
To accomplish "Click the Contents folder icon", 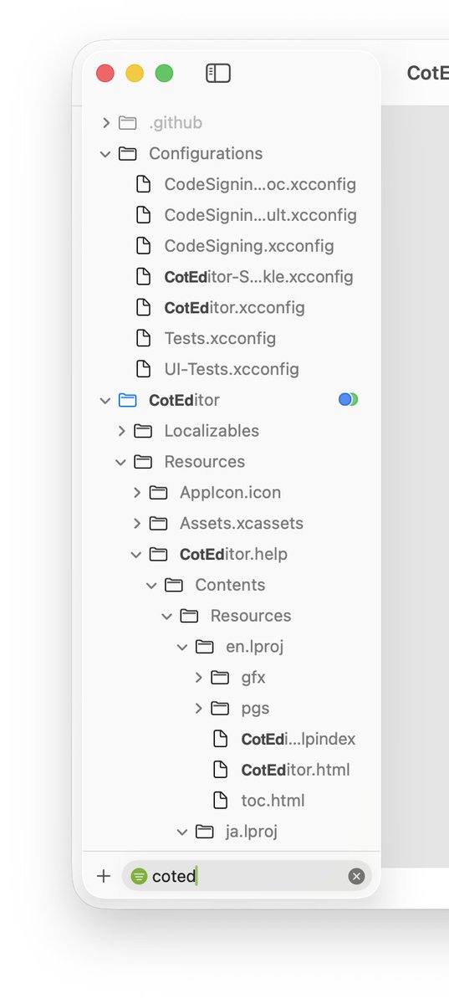I will click(174, 586).
